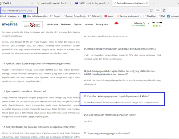Bookmark this page with star icon
The width and height of the screenshot is (179, 139).
coord(164,10)
